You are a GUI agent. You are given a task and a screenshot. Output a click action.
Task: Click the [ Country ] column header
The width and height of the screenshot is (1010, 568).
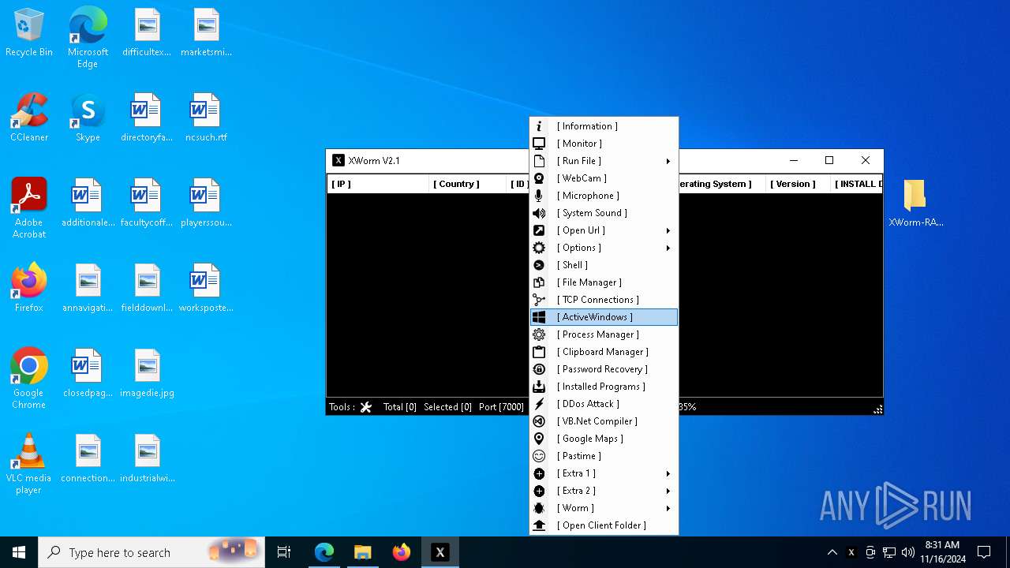click(467, 184)
